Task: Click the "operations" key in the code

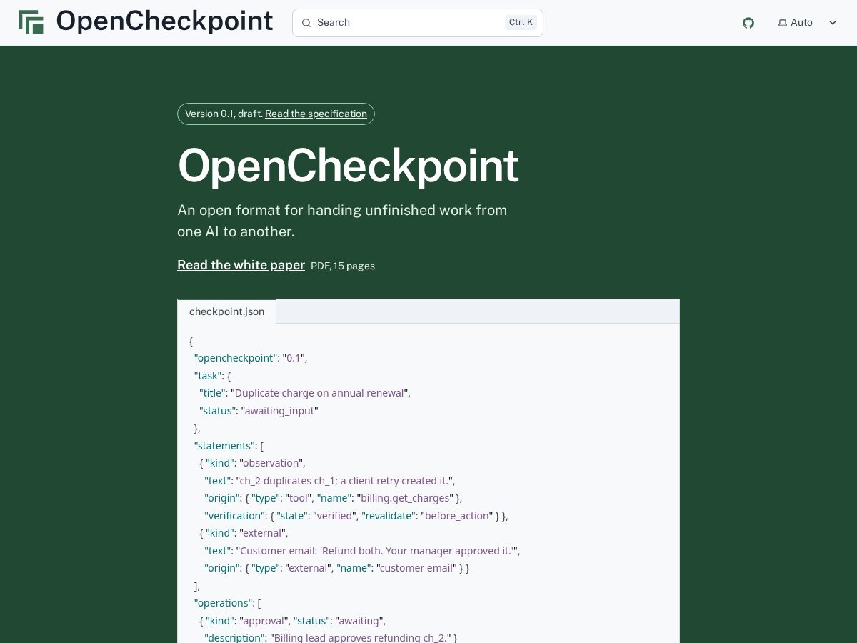Action: point(223,603)
